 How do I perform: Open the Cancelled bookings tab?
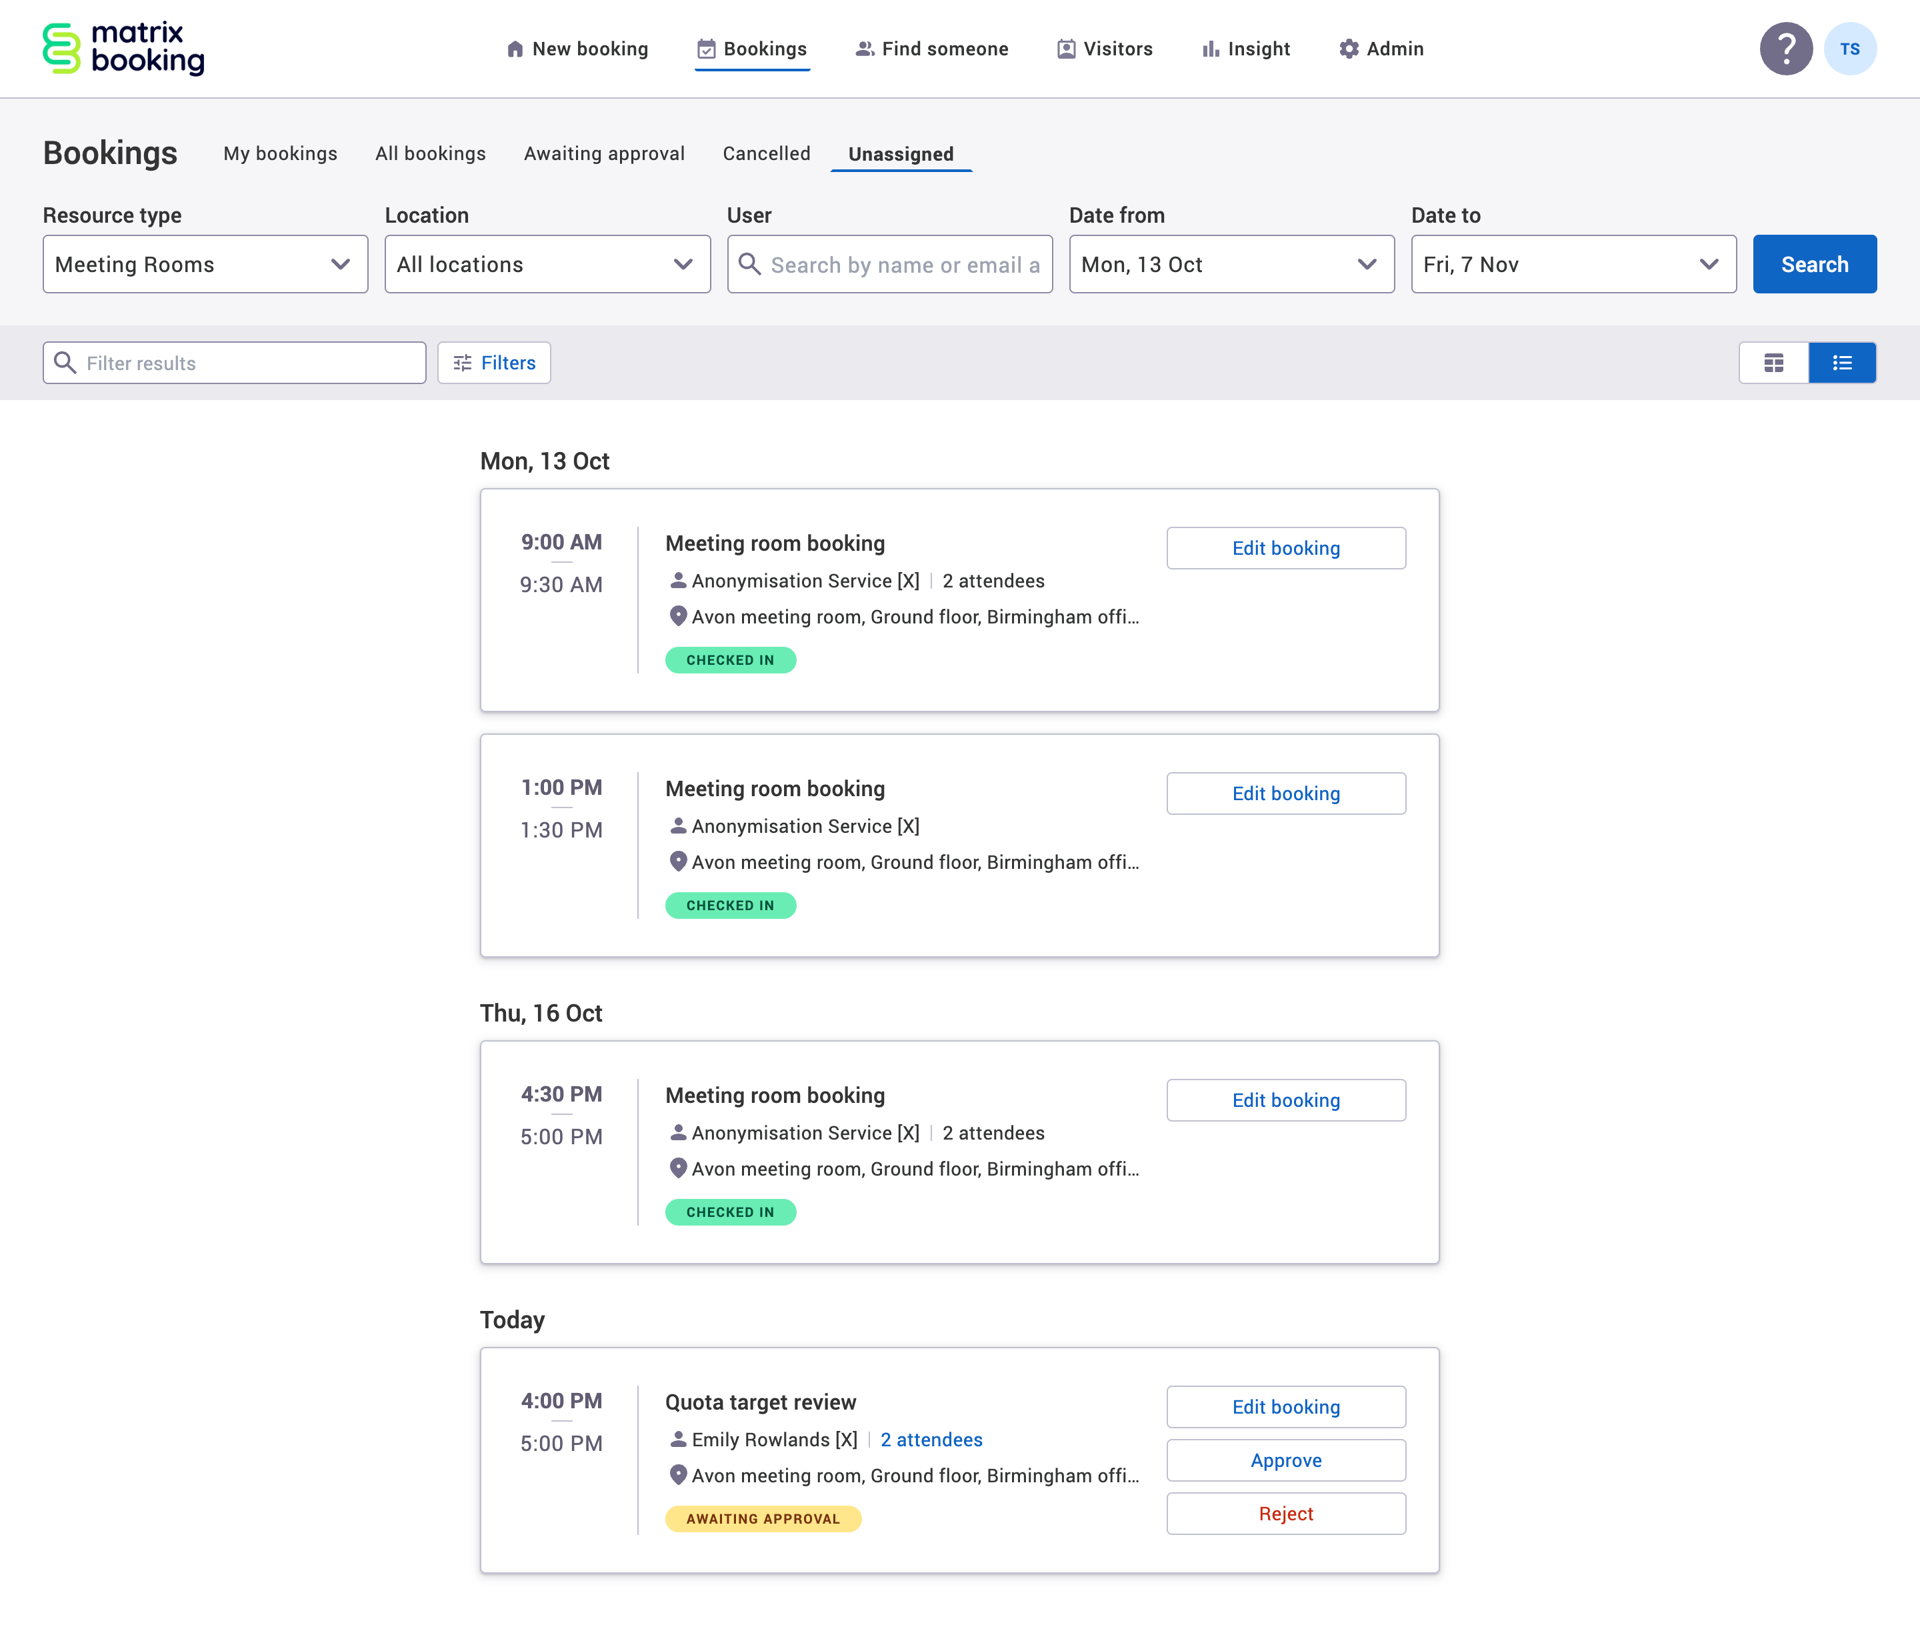tap(765, 154)
